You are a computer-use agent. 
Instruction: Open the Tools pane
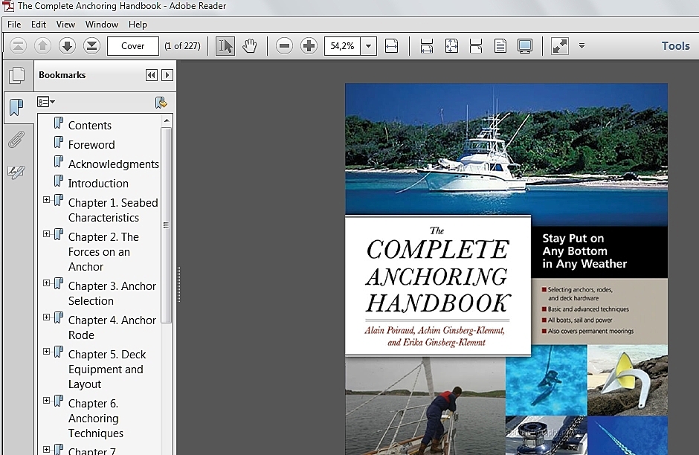pos(675,46)
